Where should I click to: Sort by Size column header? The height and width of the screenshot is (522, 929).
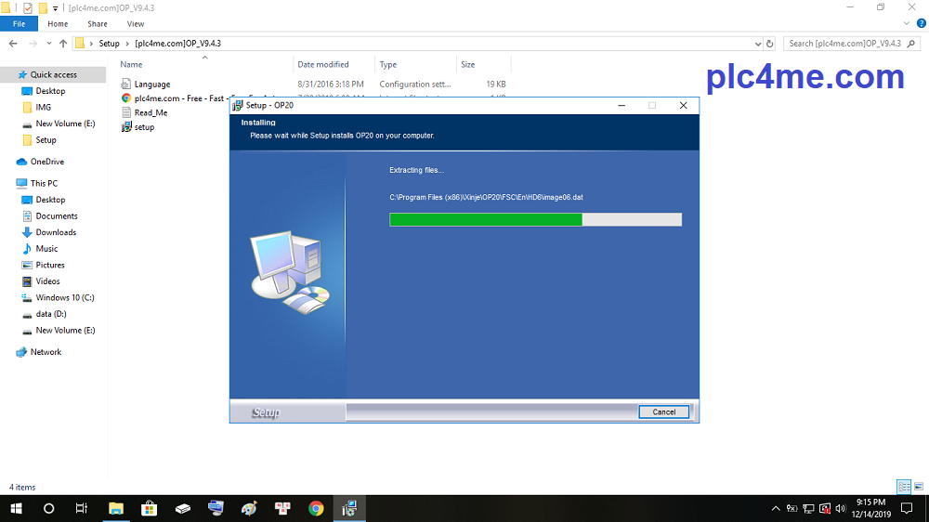coord(468,65)
